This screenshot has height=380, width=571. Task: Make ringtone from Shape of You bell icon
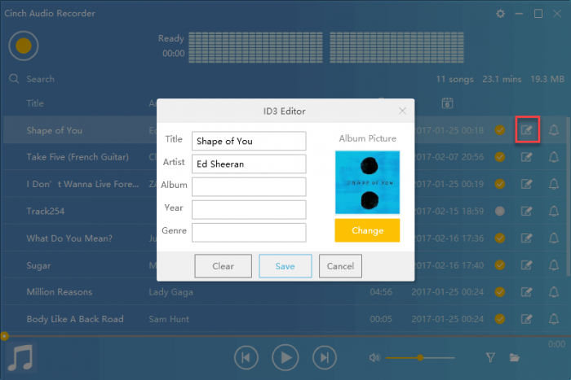(554, 129)
